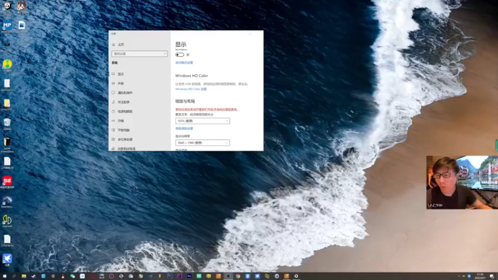This screenshot has width=498, height=280.
Task: Click the taskbar search magnifier icon
Action: (x=14, y=276)
